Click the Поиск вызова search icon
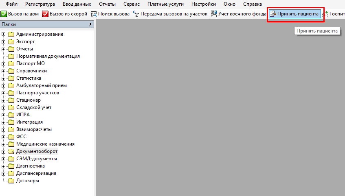 (94, 14)
